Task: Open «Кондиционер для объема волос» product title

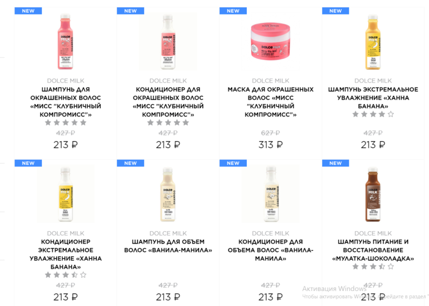Action: [271, 250]
